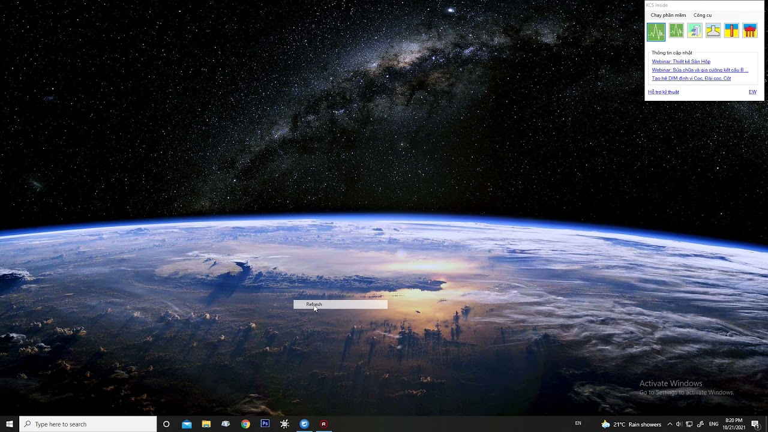768x432 pixels.
Task: Switch input language via ENG indicator
Action: tap(714, 424)
